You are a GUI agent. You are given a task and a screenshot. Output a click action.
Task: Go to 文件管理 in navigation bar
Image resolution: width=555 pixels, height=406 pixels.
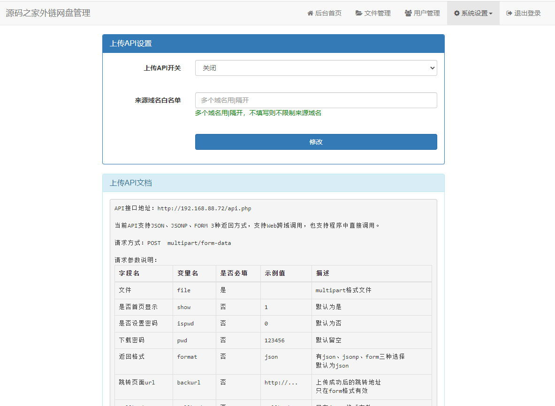373,13
